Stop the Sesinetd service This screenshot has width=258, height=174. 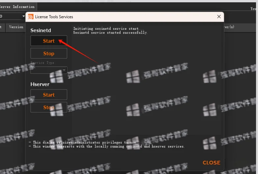(x=49, y=53)
